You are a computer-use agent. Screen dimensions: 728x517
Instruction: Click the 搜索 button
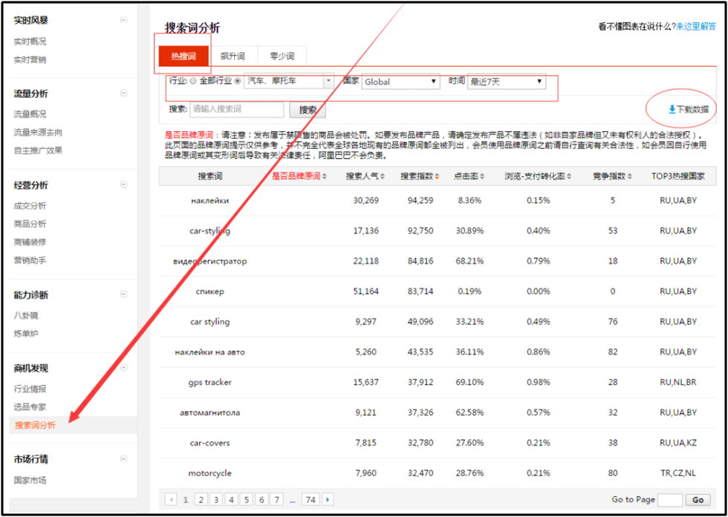coord(307,110)
